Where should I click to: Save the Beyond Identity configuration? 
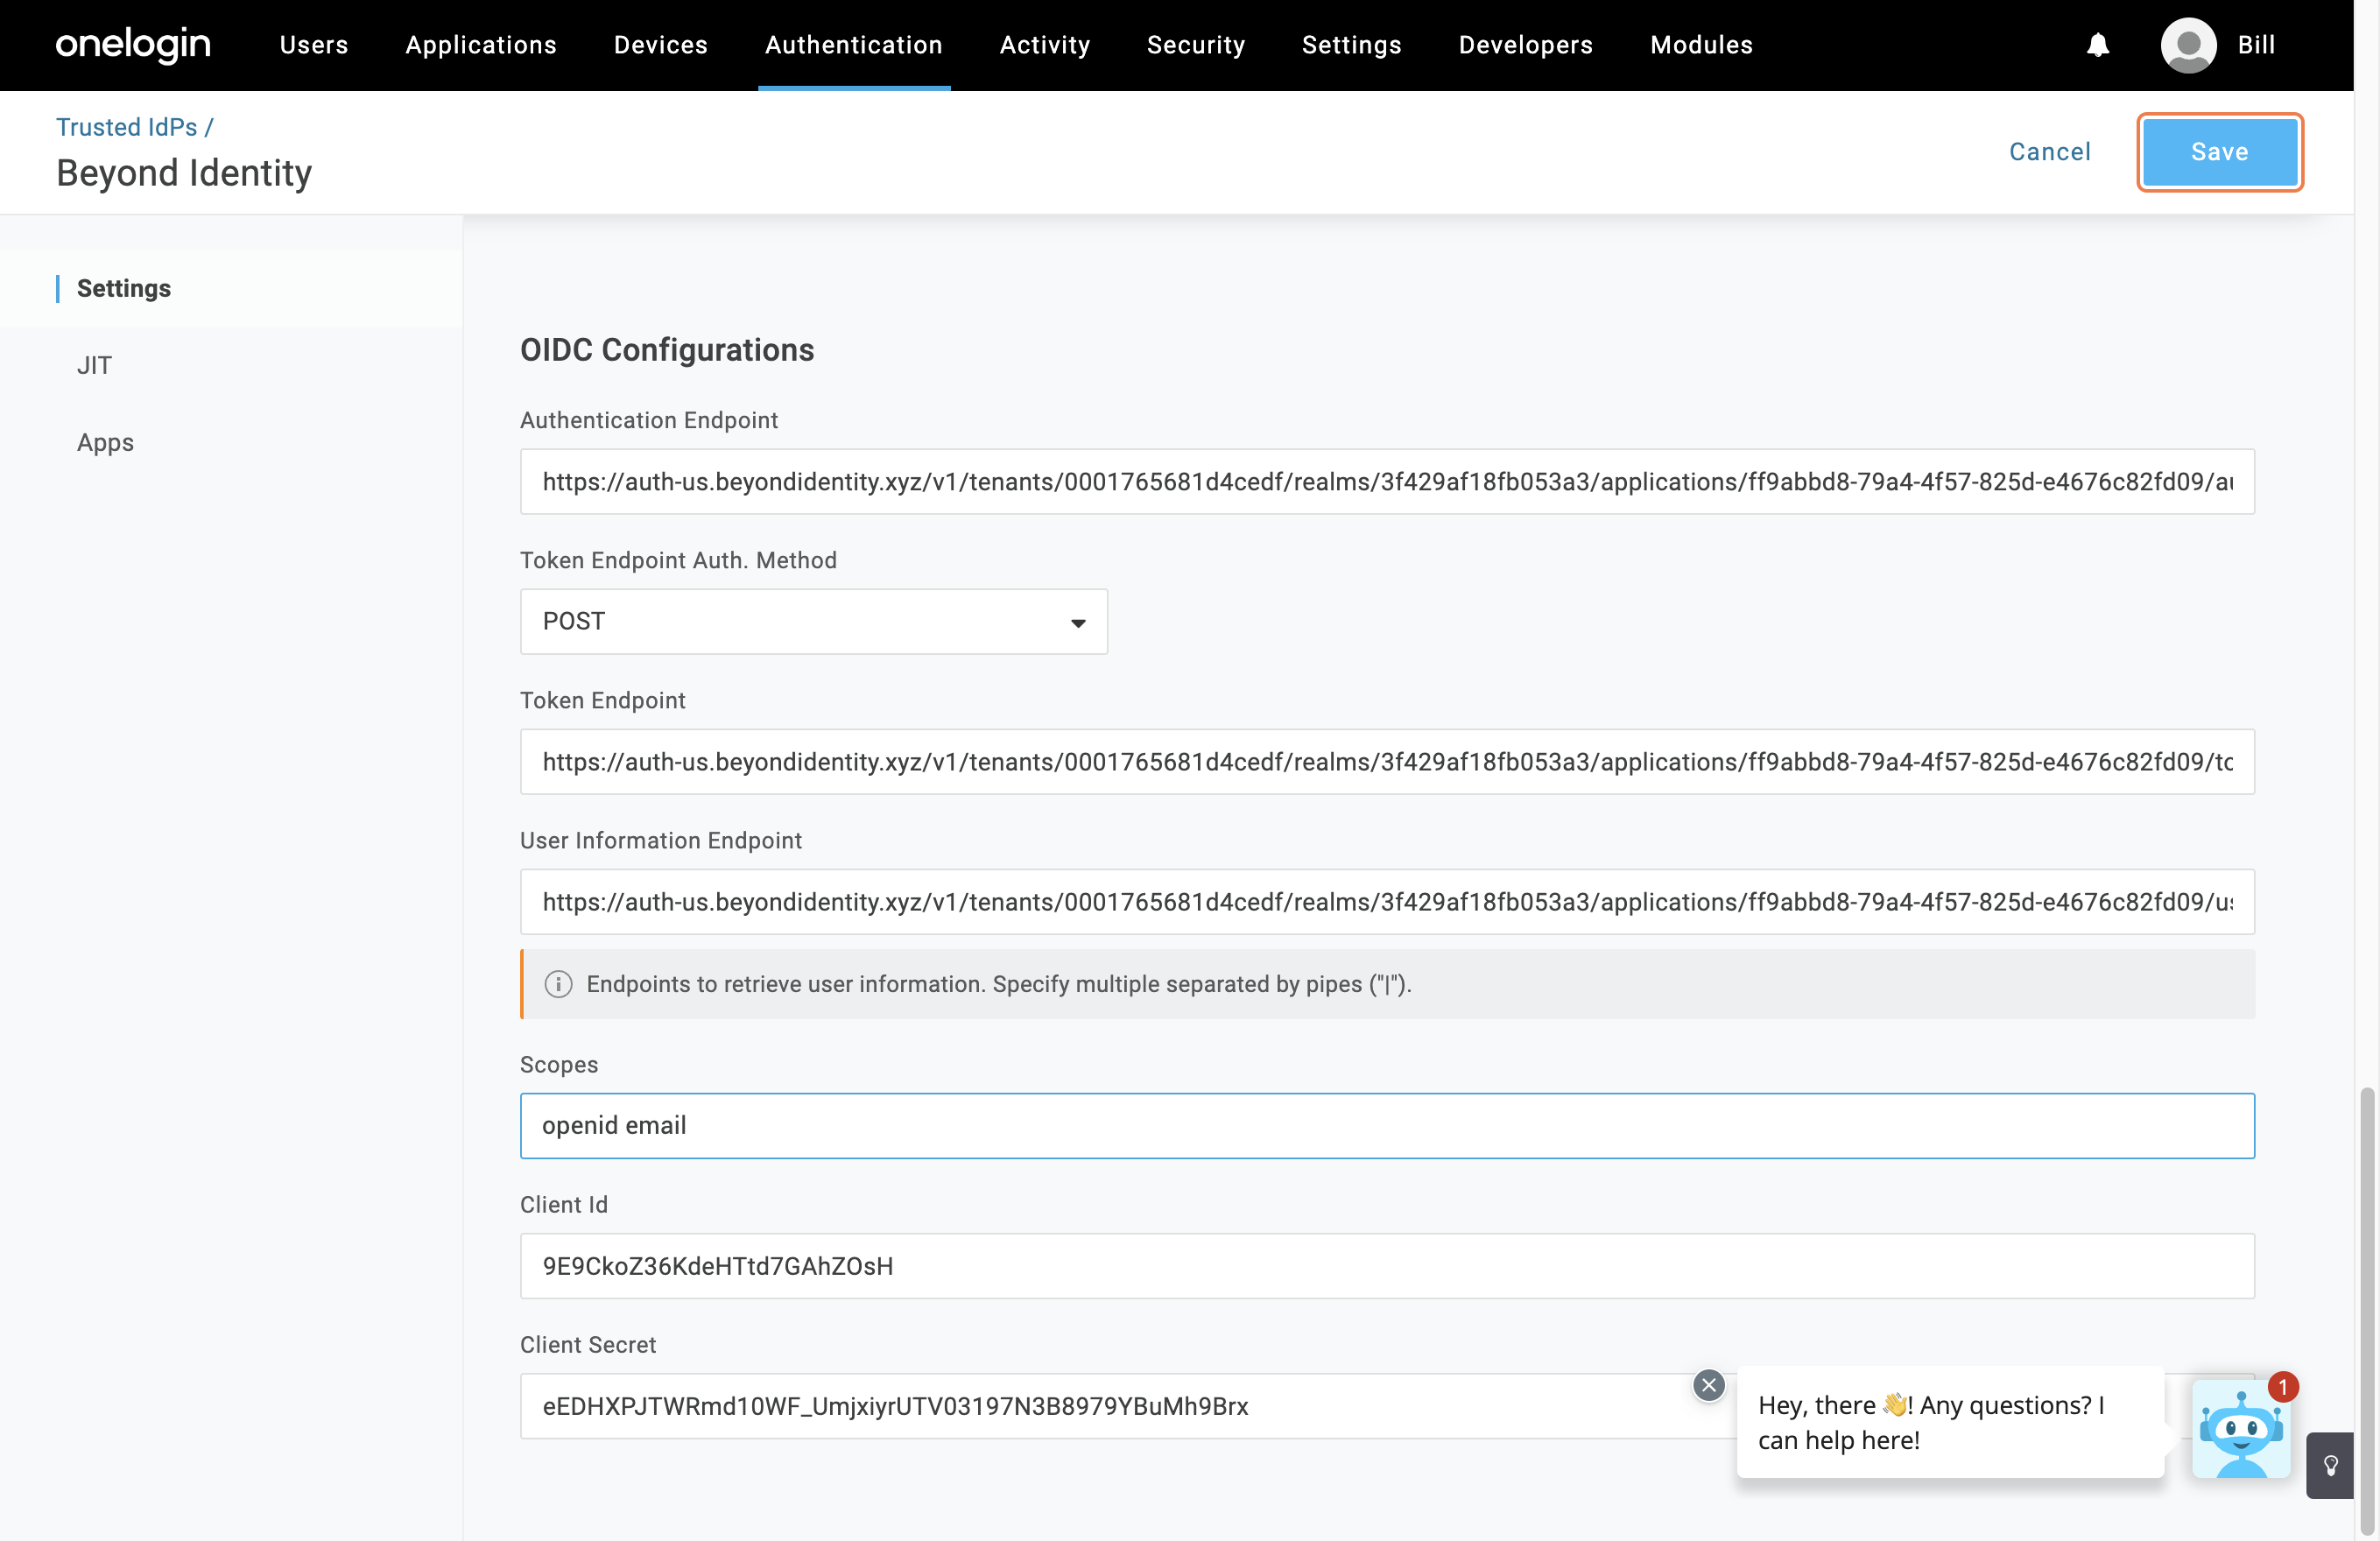point(2220,152)
